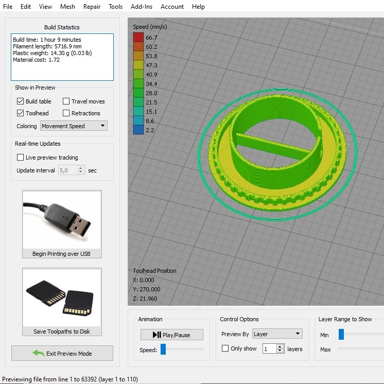
Task: Click the blue 2.2 speed legend swatch
Action: [138, 130]
